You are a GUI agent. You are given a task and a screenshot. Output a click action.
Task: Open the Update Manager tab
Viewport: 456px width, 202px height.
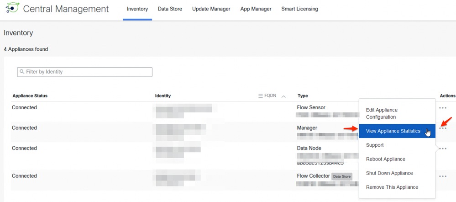pos(211,9)
